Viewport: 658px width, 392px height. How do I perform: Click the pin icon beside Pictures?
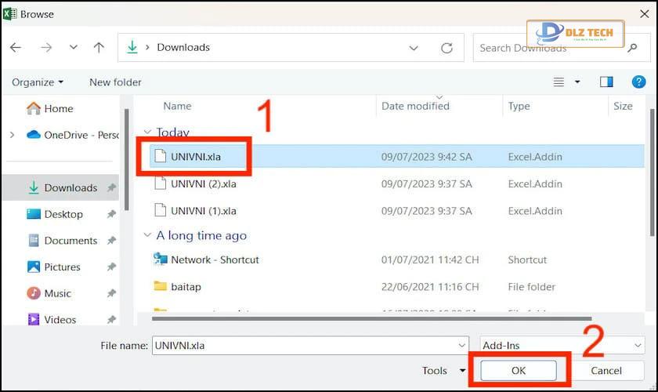click(x=111, y=267)
